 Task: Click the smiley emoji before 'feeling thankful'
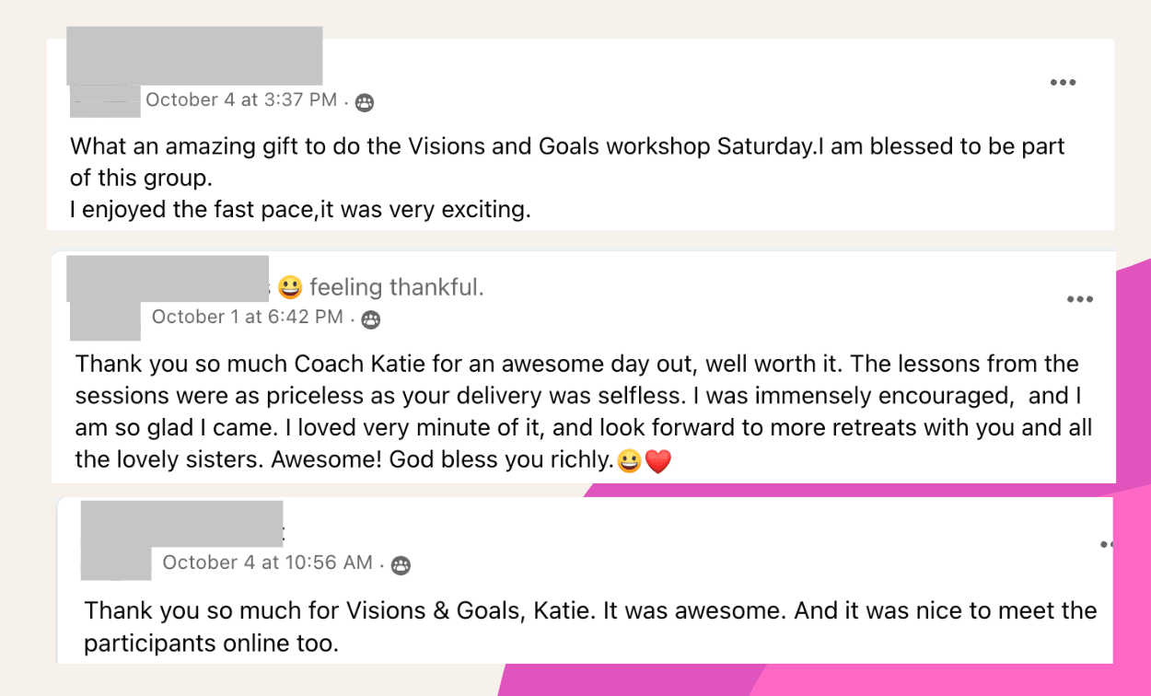pyautogui.click(x=290, y=288)
